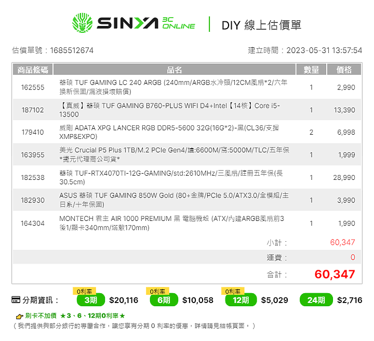Click the price 1,990
The image size is (374, 341).
346,224
